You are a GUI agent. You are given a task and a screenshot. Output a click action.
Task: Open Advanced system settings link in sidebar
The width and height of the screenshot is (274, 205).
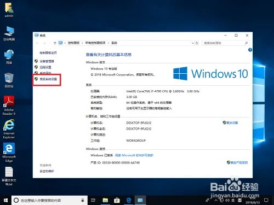tap(48, 79)
